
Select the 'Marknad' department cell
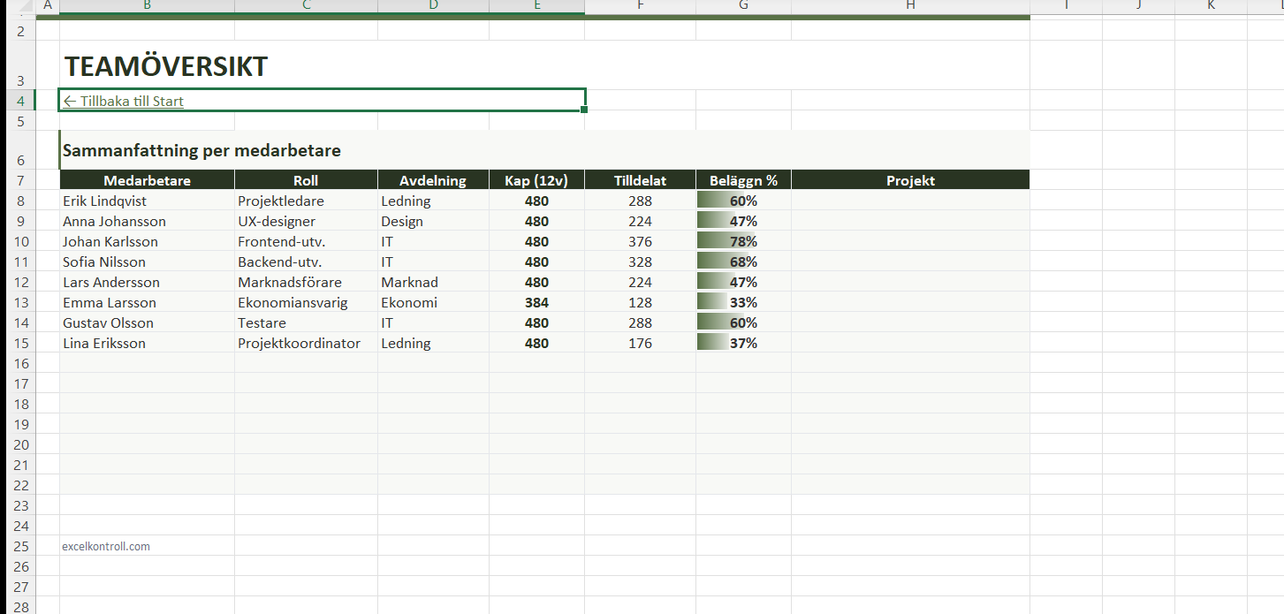click(433, 283)
